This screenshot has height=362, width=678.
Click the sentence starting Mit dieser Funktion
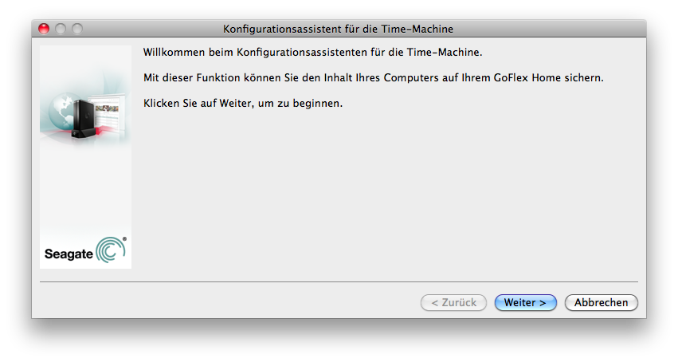[373, 78]
